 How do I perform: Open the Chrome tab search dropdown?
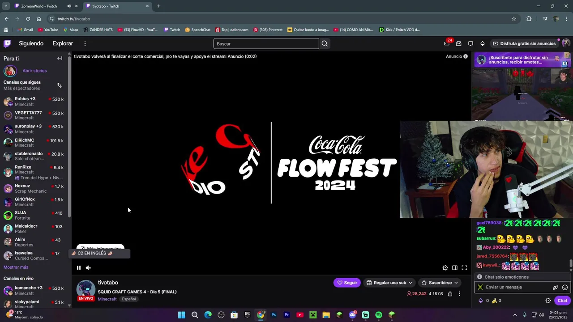click(6, 6)
